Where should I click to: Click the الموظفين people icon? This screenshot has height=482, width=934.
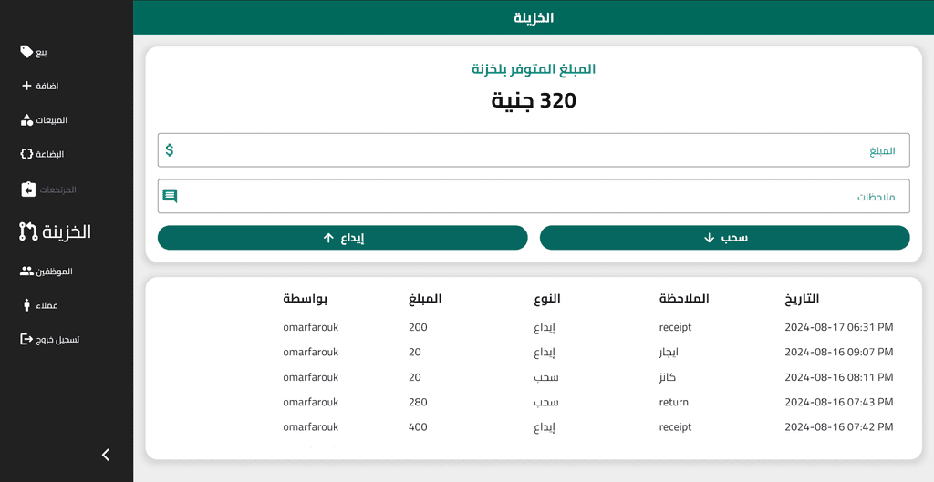point(26,272)
